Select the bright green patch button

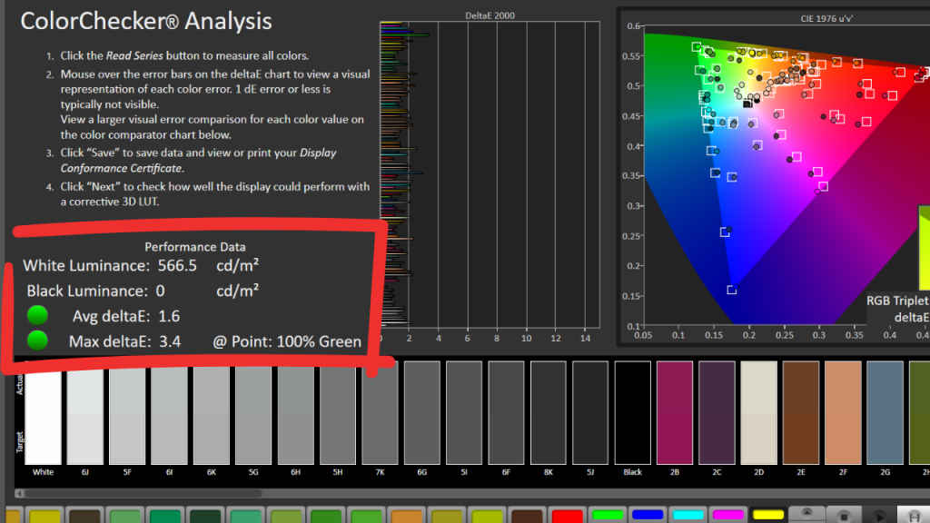pos(608,515)
